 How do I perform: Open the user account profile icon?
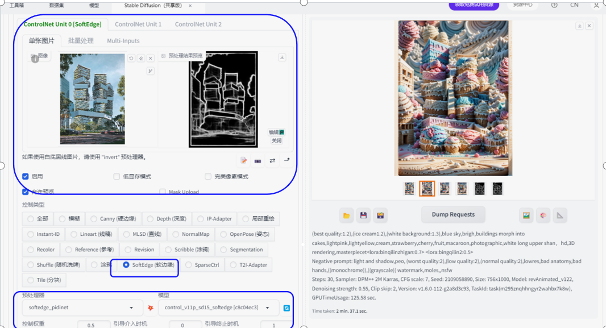tap(596, 5)
